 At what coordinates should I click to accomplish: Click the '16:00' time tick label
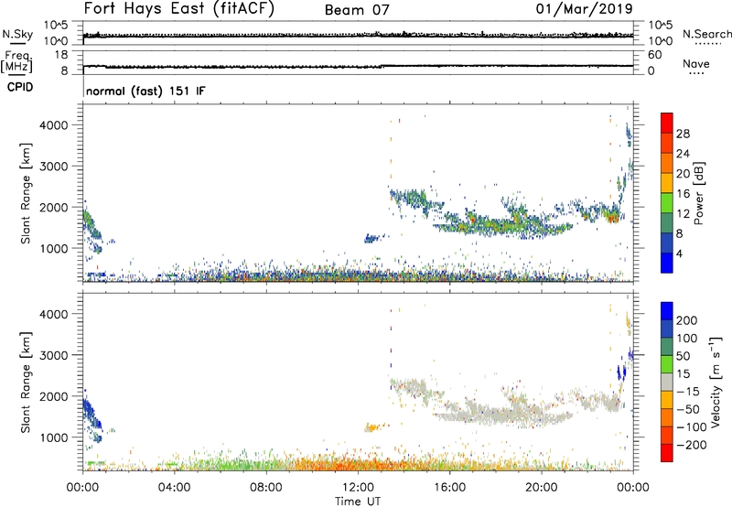[x=449, y=488]
